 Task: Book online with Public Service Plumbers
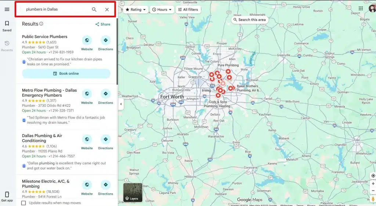pos(66,74)
